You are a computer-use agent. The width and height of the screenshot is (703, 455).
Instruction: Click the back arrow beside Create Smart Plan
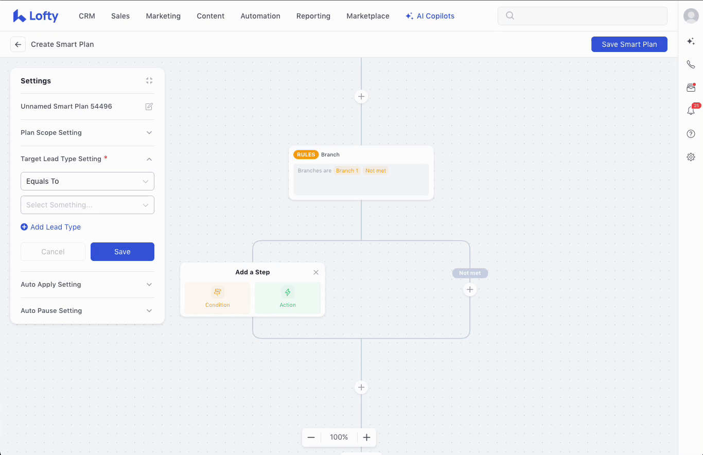tap(18, 44)
